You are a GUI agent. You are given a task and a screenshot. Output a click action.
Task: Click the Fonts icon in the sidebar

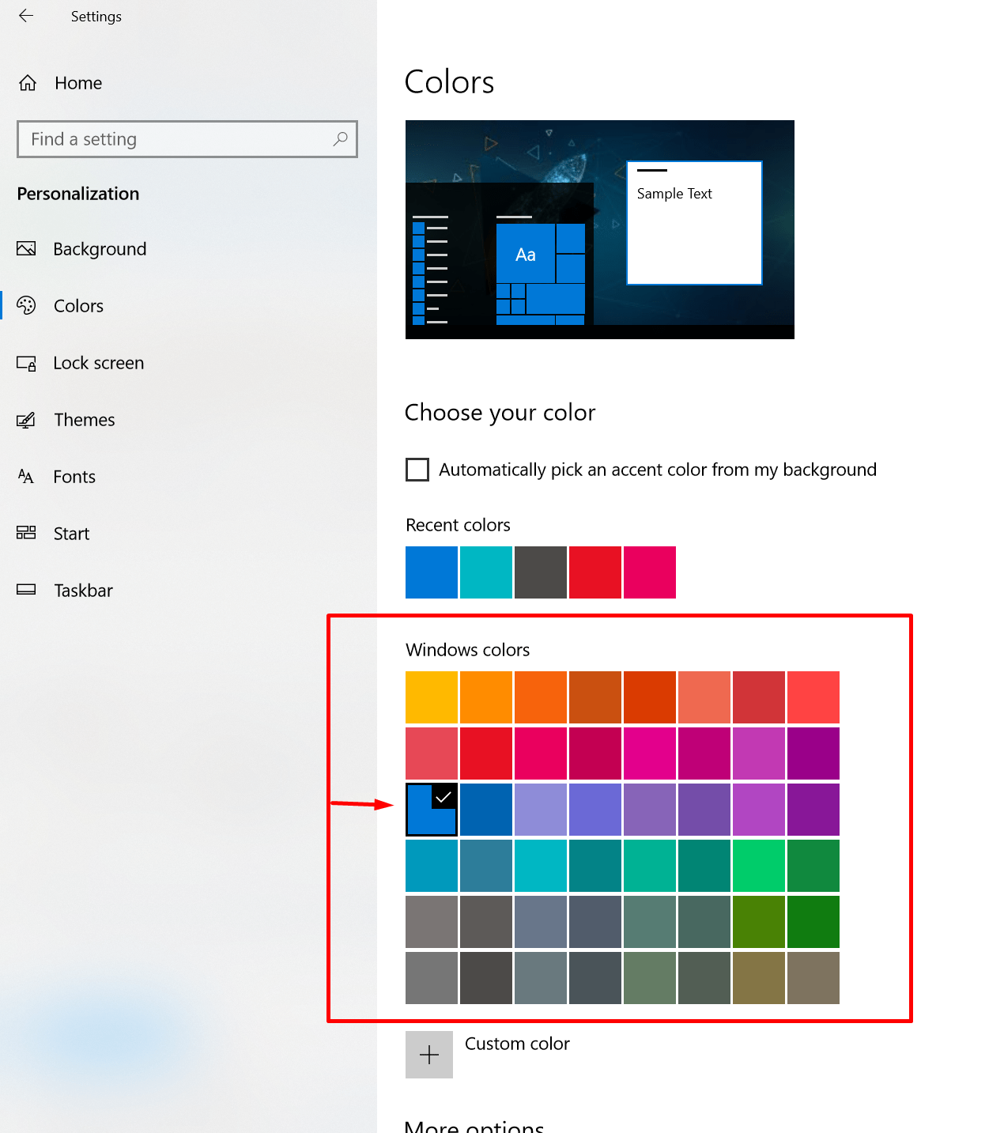(x=25, y=476)
